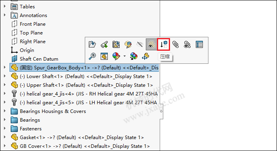Open Component Properties list icon
This screenshot has height=151, width=277.
click(199, 44)
